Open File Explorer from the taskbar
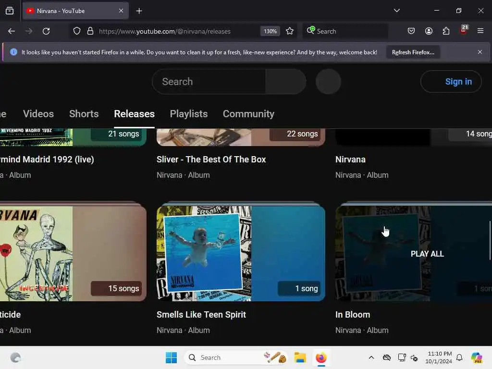 pos(300,357)
